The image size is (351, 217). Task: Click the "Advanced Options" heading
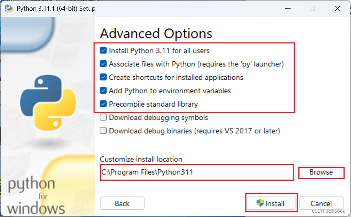(156, 33)
